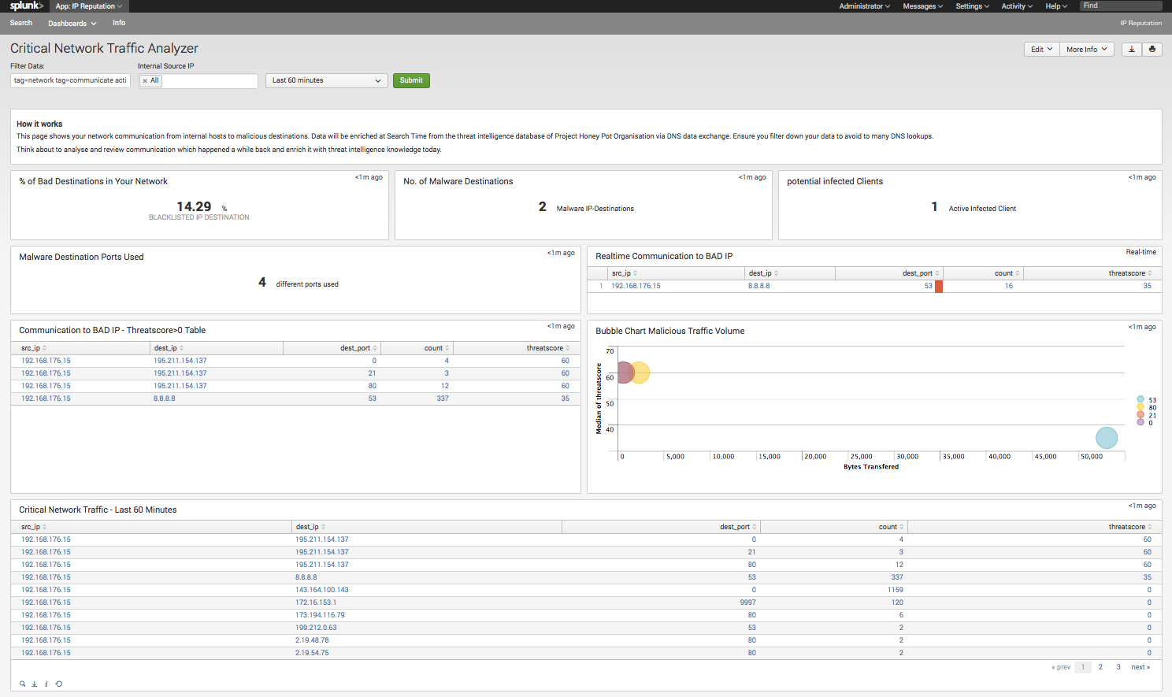Click the yellow port 80 legend swatch
The image size is (1172, 697).
[x=1140, y=407]
